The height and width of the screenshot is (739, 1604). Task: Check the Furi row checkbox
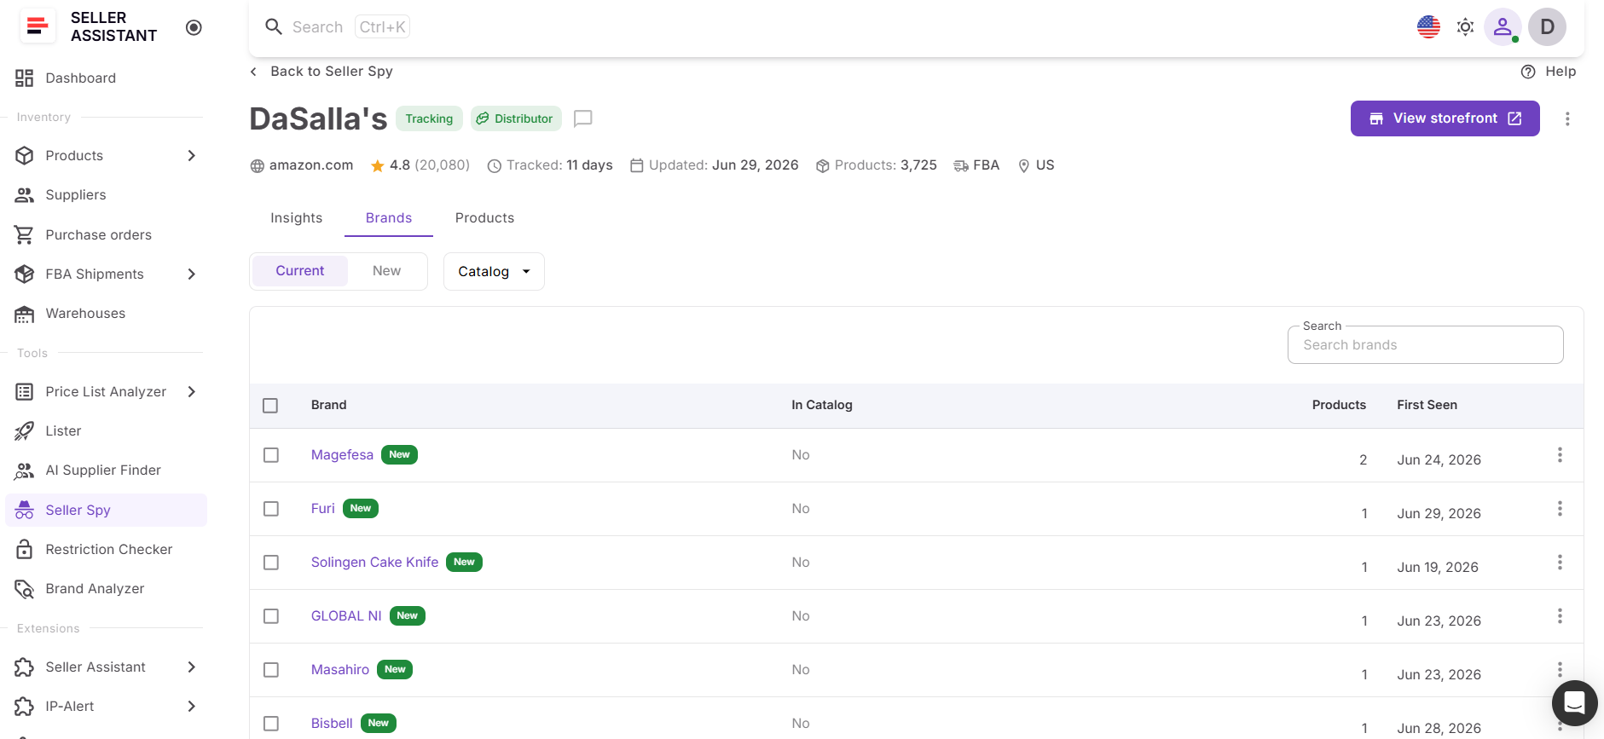click(271, 509)
